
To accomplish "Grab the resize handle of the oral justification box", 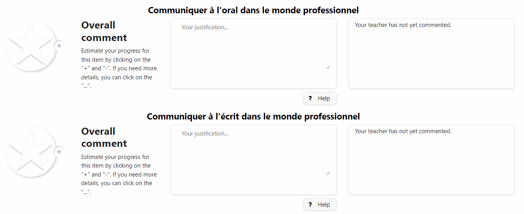I will click(x=328, y=67).
